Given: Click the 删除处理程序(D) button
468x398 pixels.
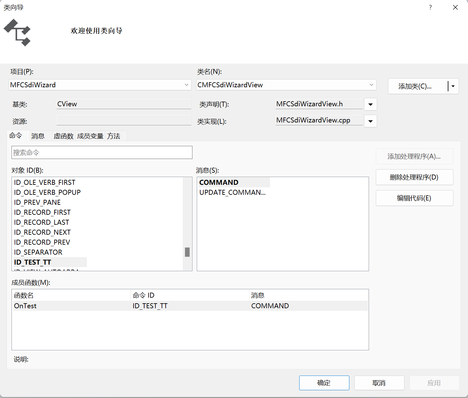Looking at the screenshot, I should pos(414,177).
